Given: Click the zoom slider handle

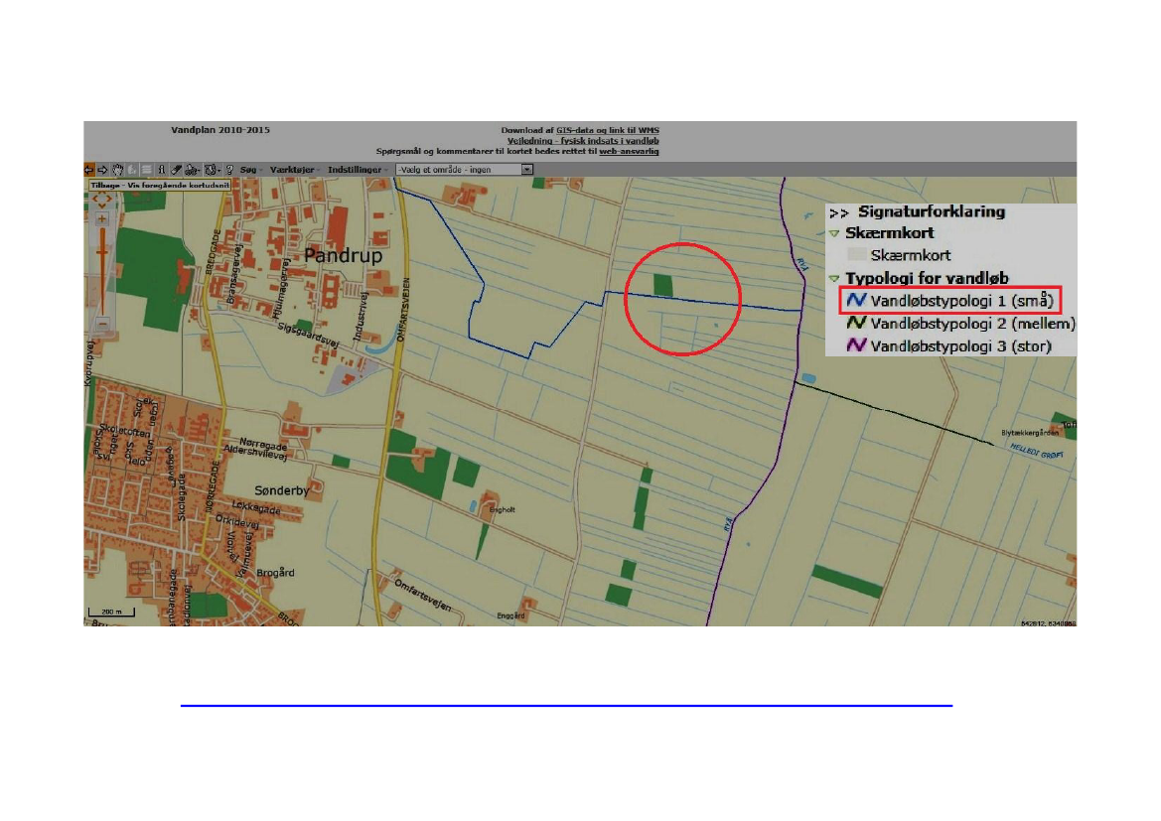Looking at the screenshot, I should pyautogui.click(x=102, y=252).
